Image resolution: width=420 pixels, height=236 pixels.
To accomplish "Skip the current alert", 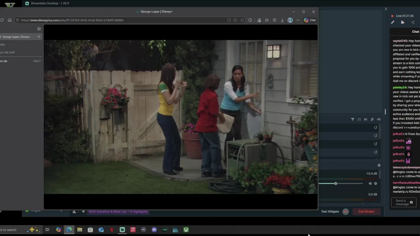I will [x=366, y=119].
